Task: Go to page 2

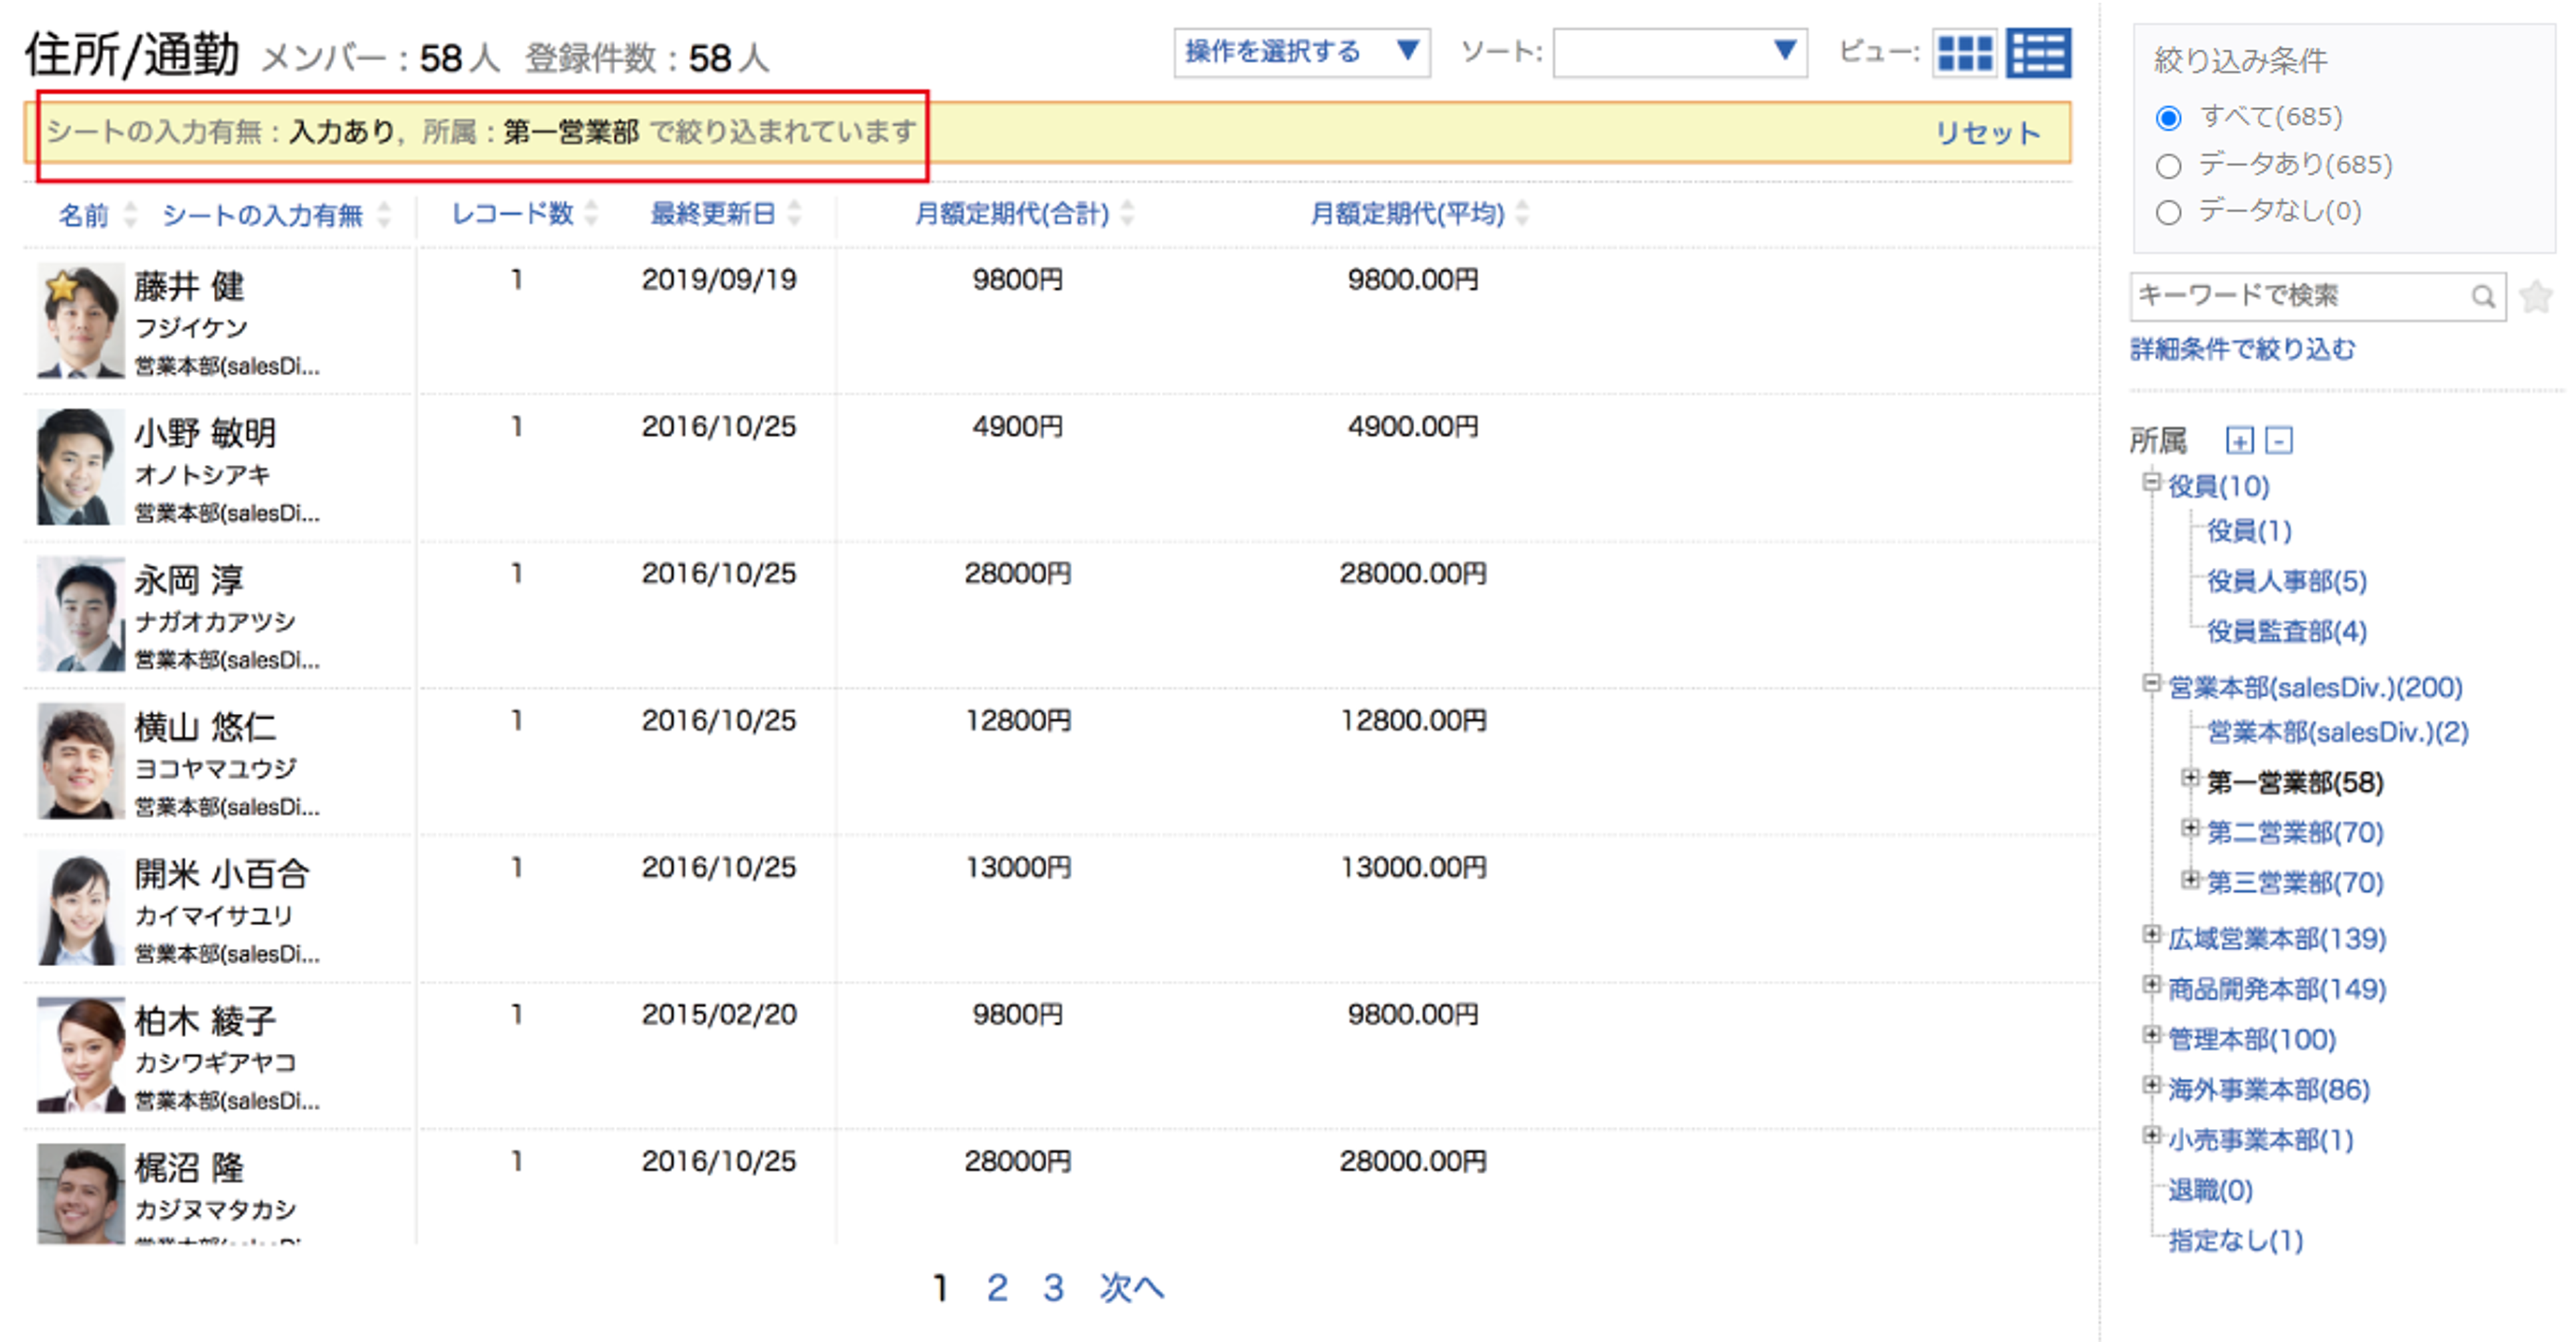Action: 997,1288
